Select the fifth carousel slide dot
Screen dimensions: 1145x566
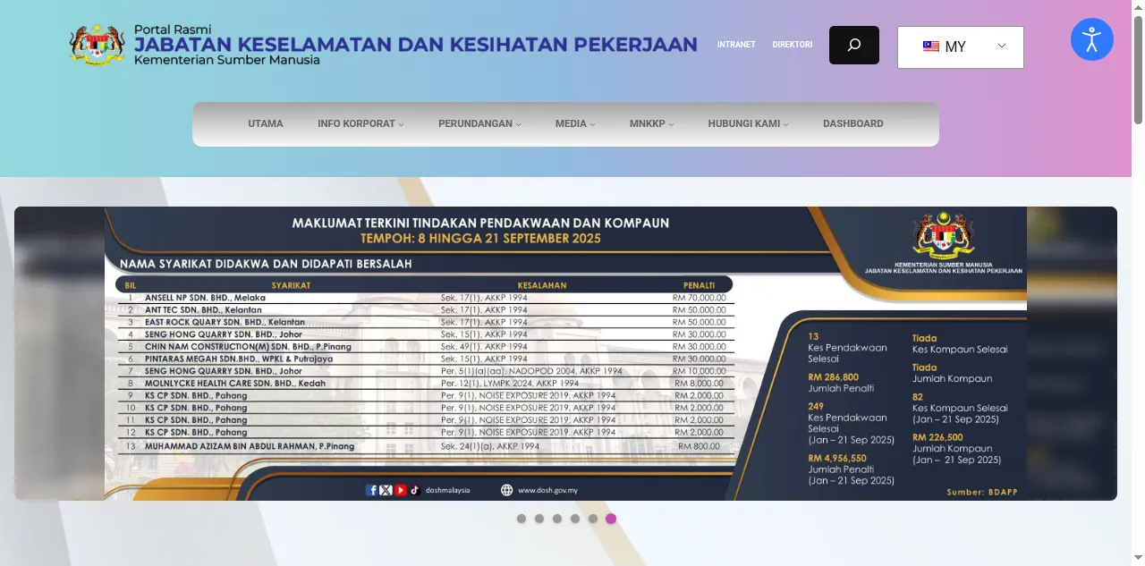593,519
